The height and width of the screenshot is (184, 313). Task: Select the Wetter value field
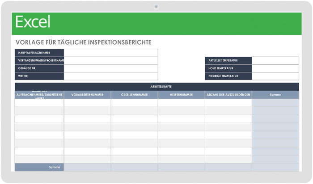(x=111, y=76)
